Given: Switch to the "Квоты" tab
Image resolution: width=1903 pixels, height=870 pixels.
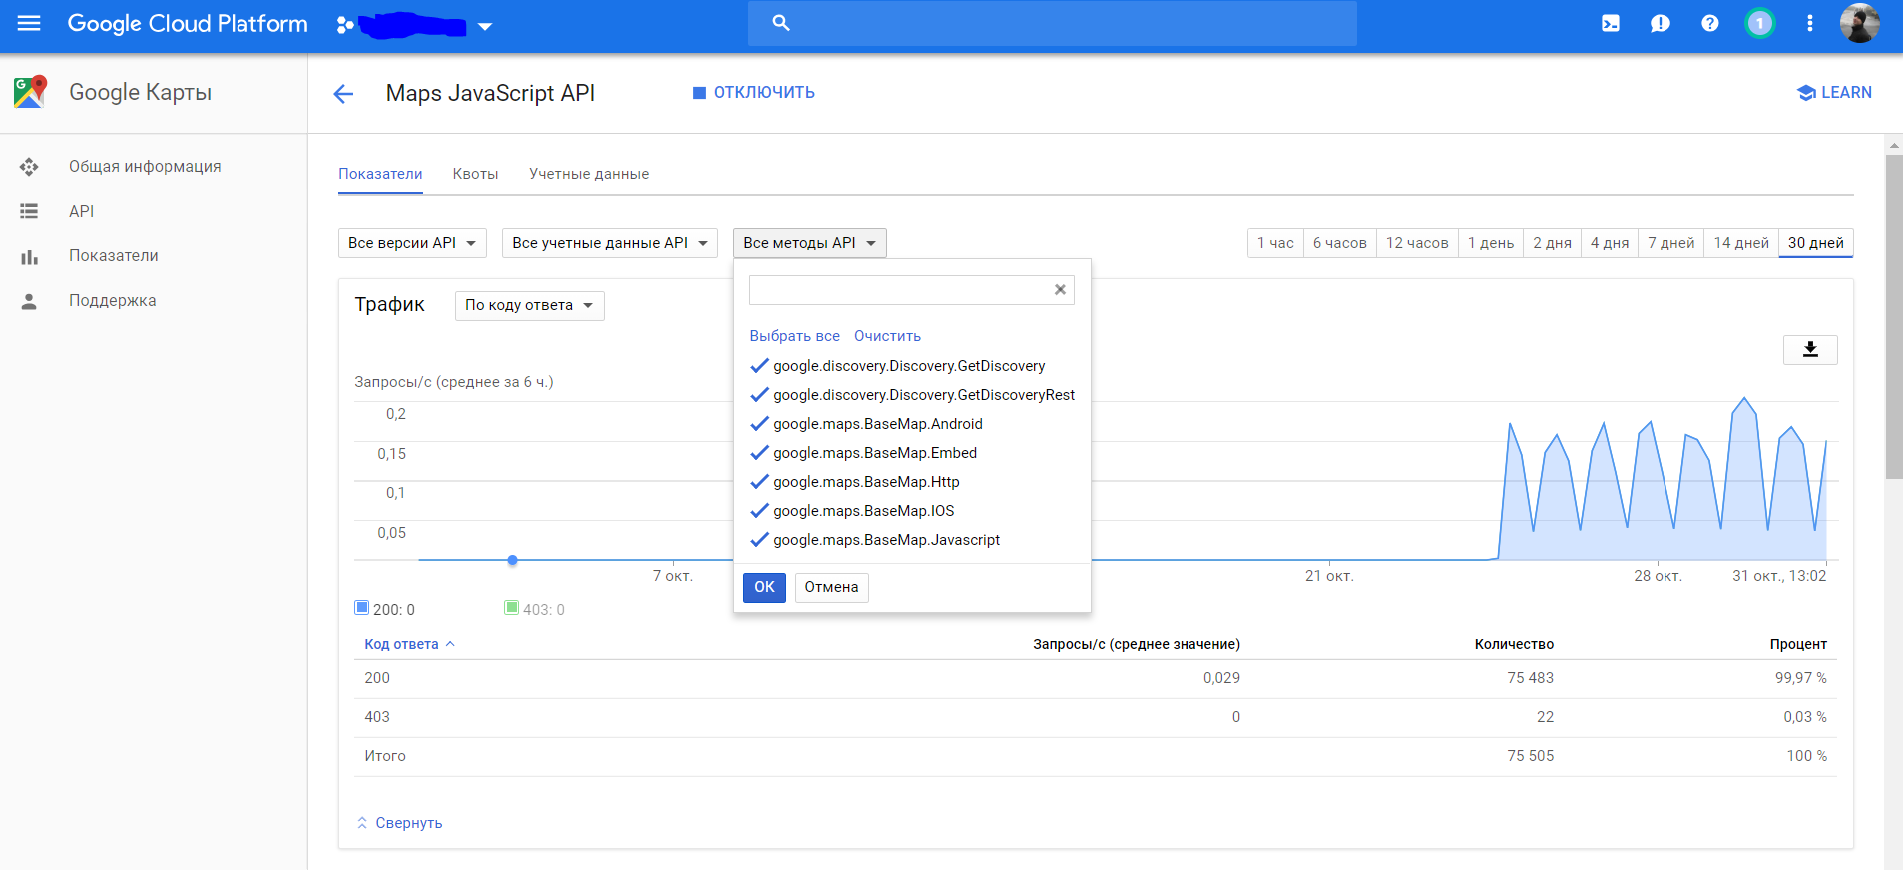Looking at the screenshot, I should (475, 174).
